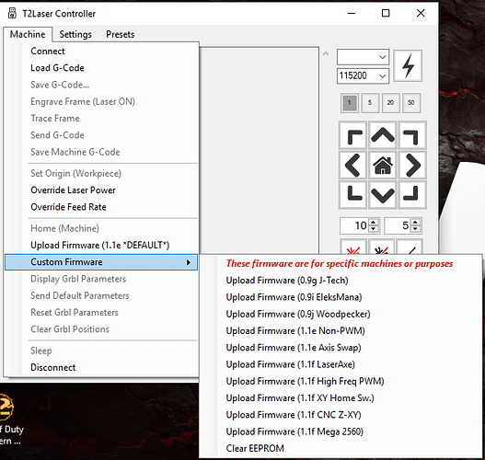485x460 pixels.
Task: Select jog step size 50
Action: coord(410,103)
